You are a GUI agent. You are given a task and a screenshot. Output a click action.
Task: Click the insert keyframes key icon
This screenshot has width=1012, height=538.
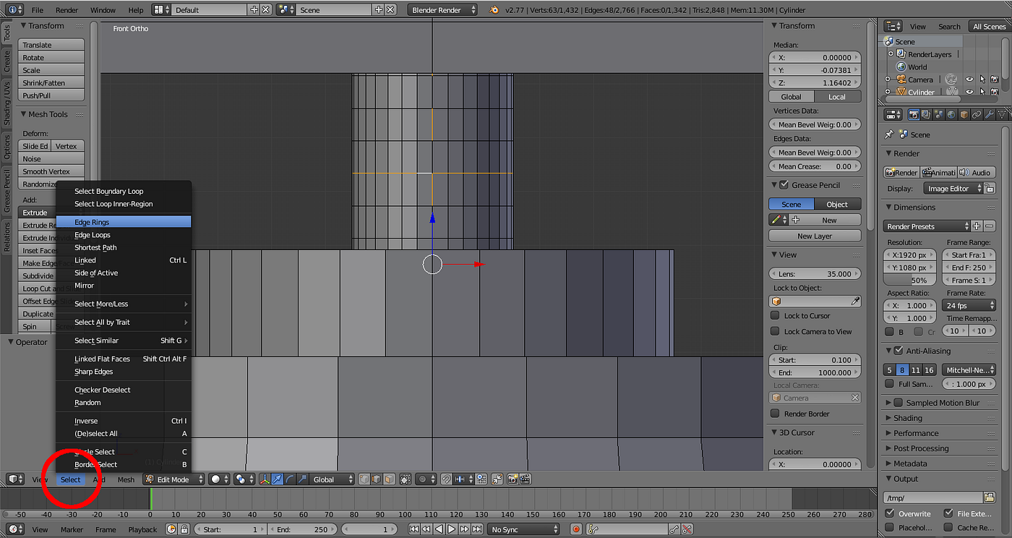click(674, 529)
